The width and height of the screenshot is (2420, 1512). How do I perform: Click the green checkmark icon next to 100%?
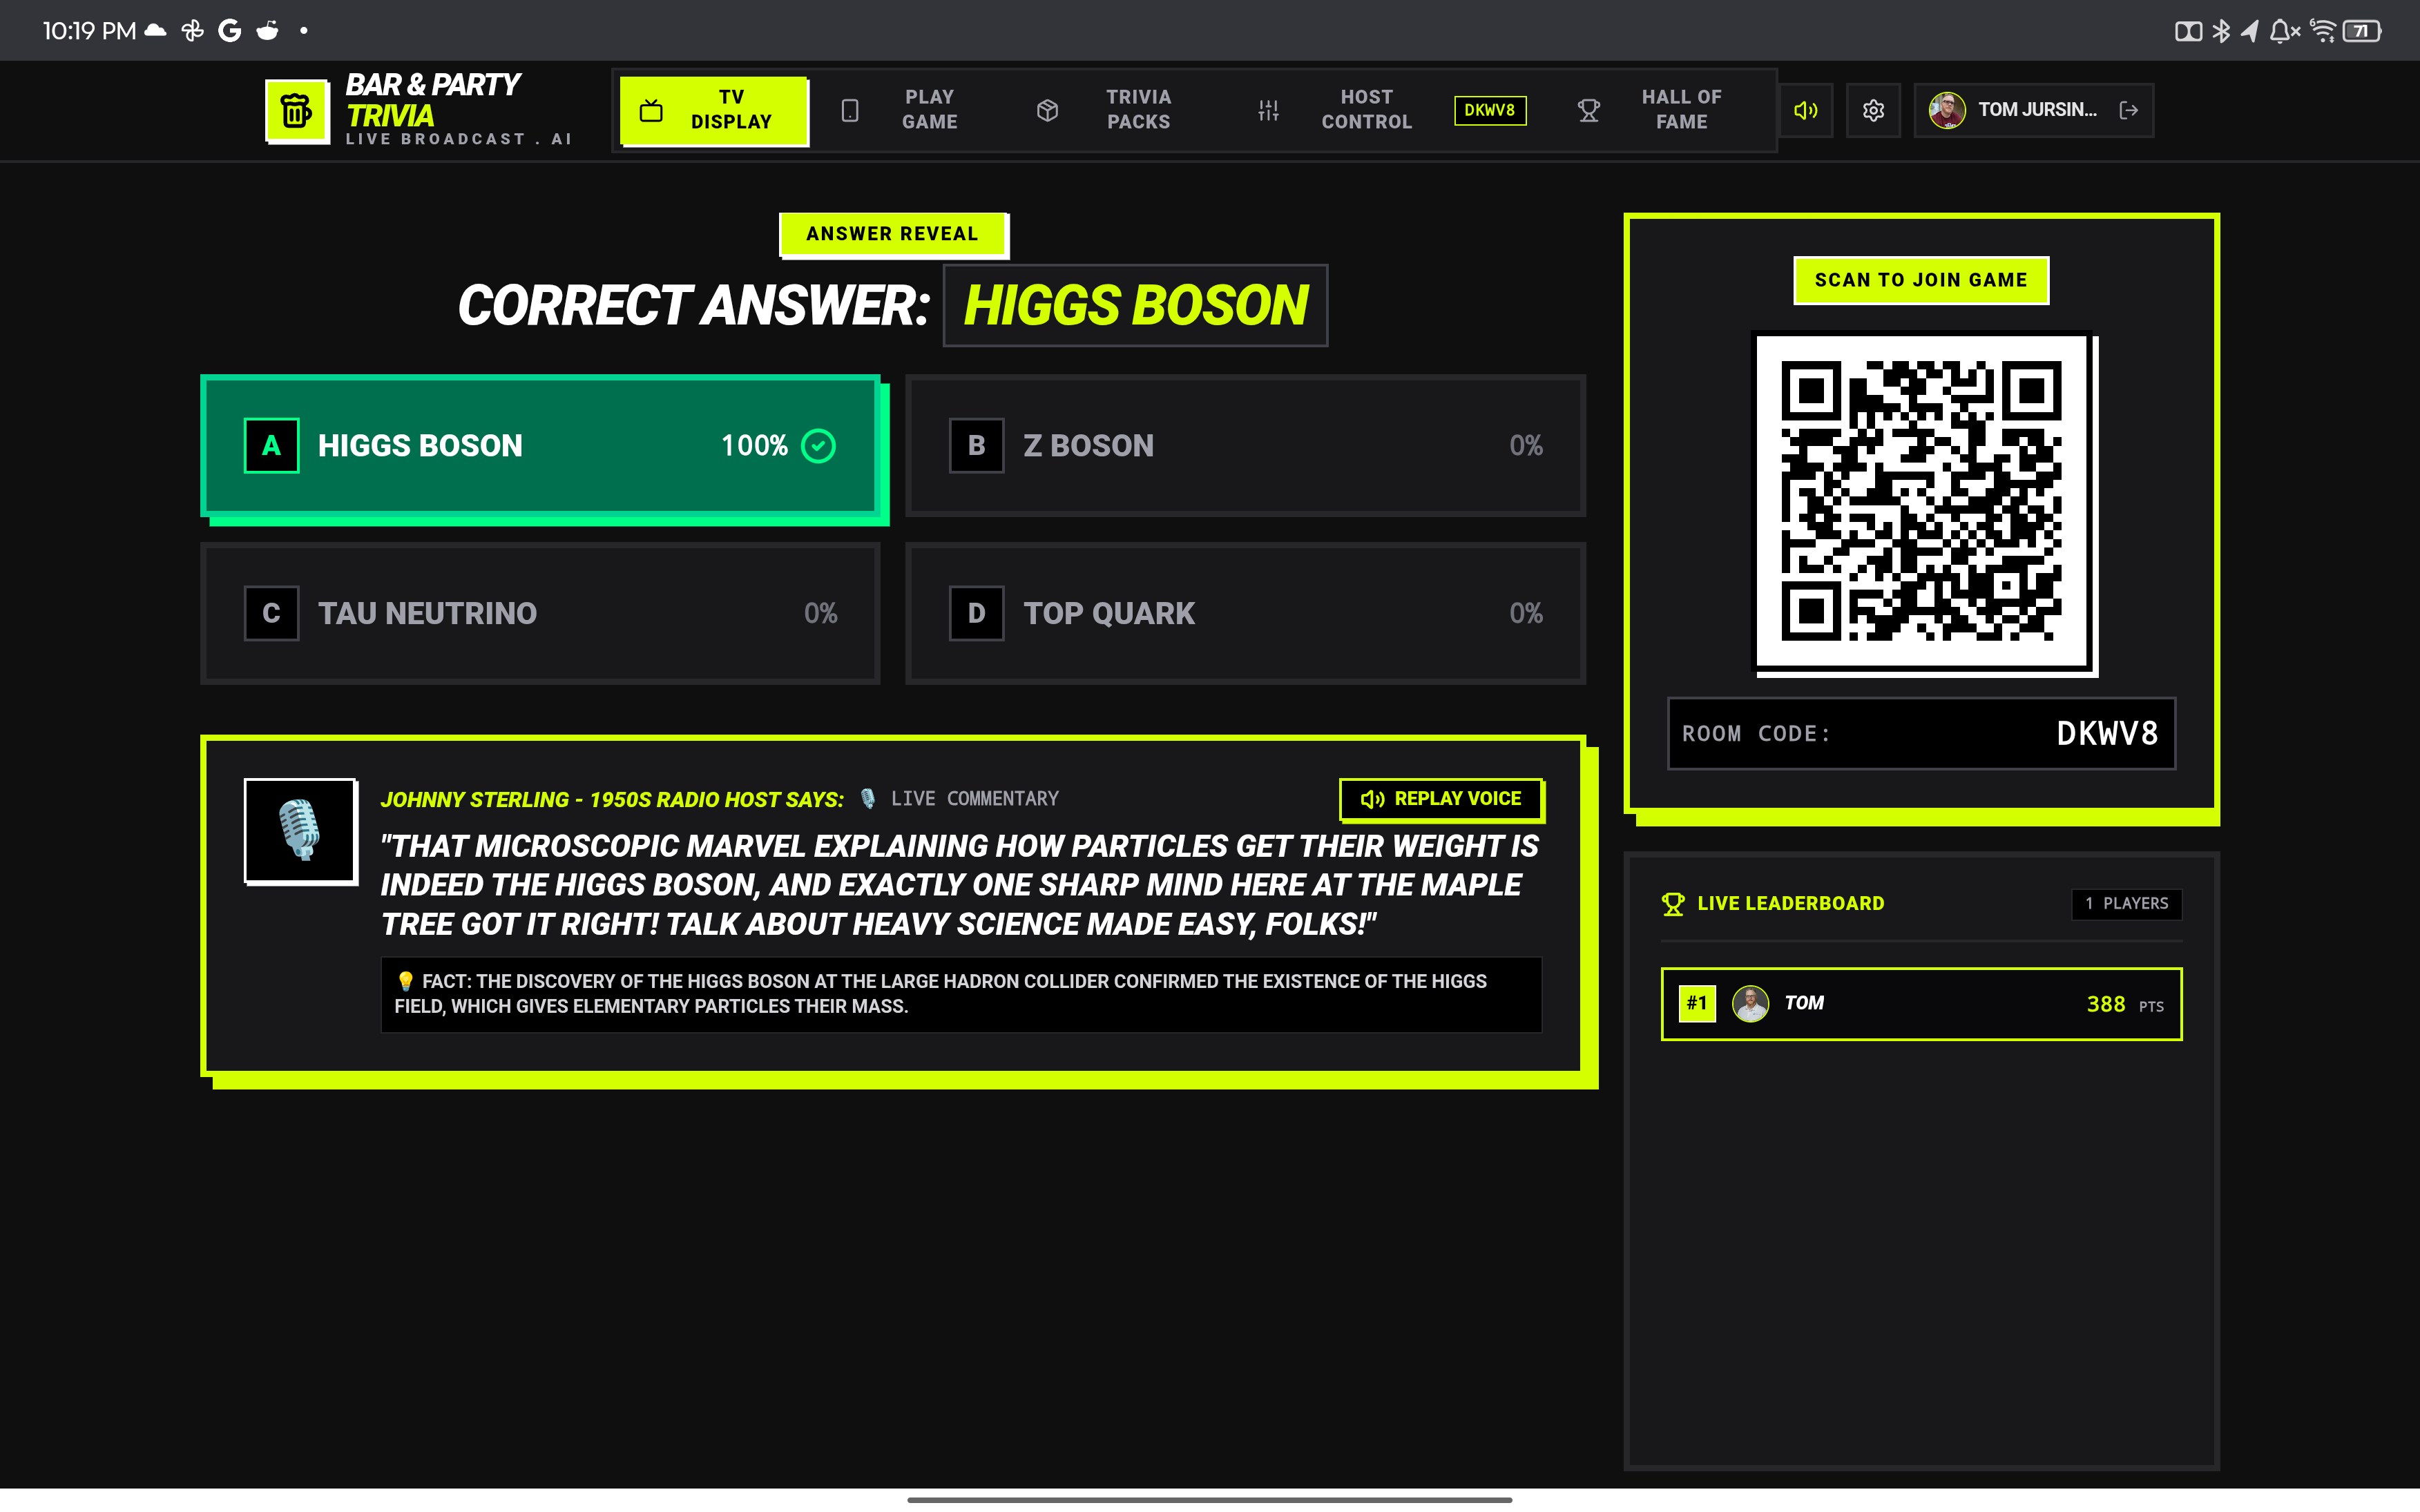(x=819, y=446)
